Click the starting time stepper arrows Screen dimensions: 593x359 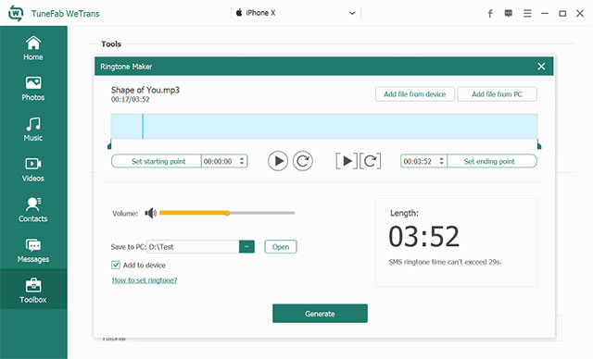point(242,161)
